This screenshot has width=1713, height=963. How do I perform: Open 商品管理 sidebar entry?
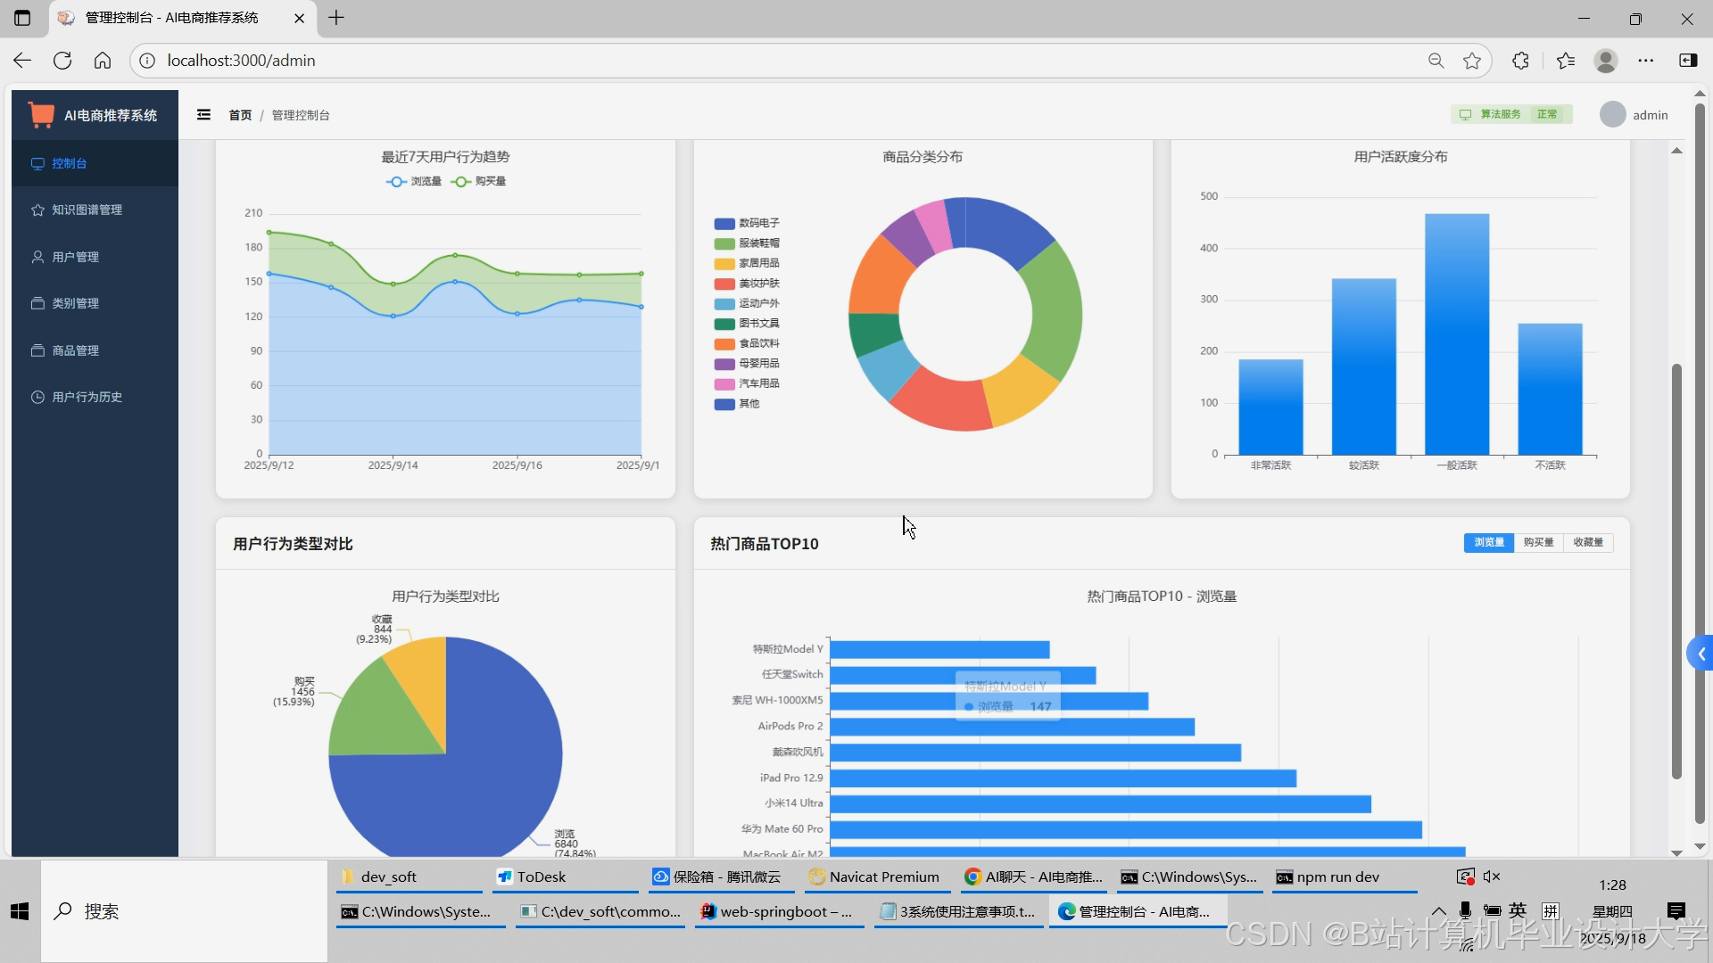pos(75,350)
